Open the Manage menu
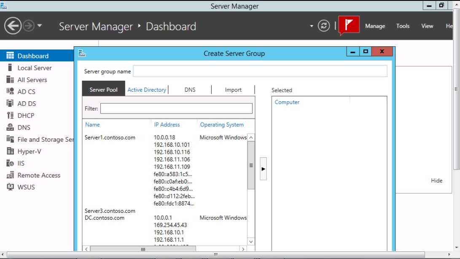This screenshot has width=460, height=259. (x=375, y=26)
